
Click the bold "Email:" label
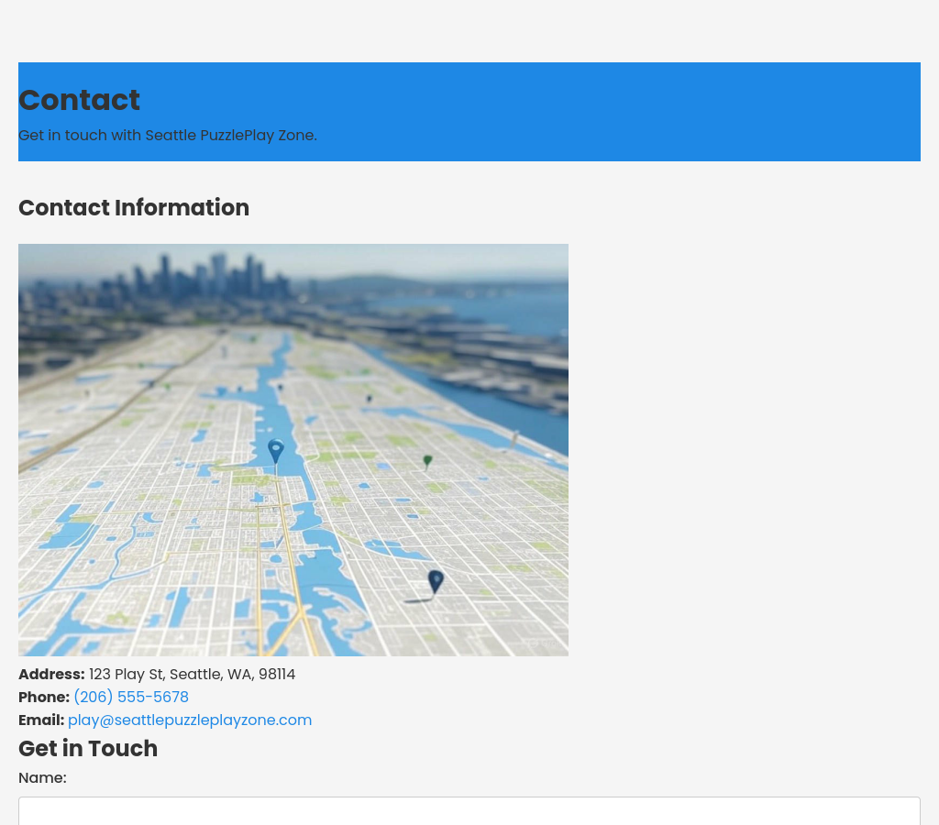[x=41, y=720]
